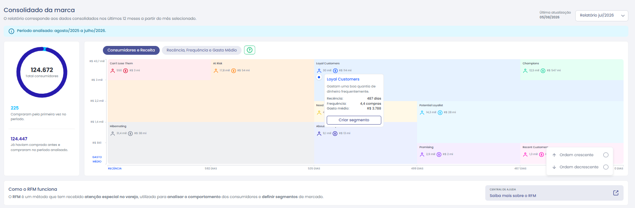Click the Champions consumers person icon
This screenshot has width=635, height=208.
click(525, 71)
